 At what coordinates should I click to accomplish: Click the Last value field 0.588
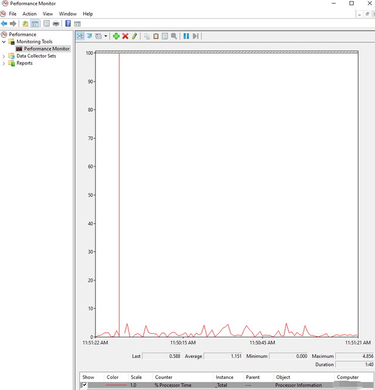click(x=161, y=356)
